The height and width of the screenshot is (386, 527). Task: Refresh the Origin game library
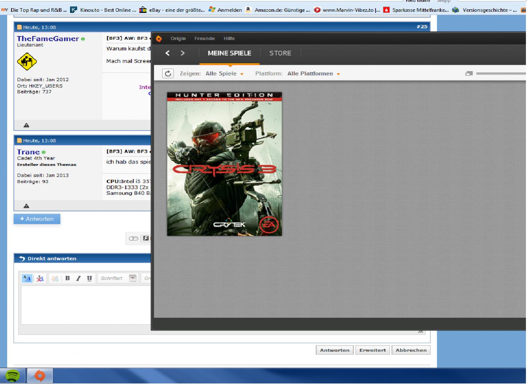click(x=168, y=73)
